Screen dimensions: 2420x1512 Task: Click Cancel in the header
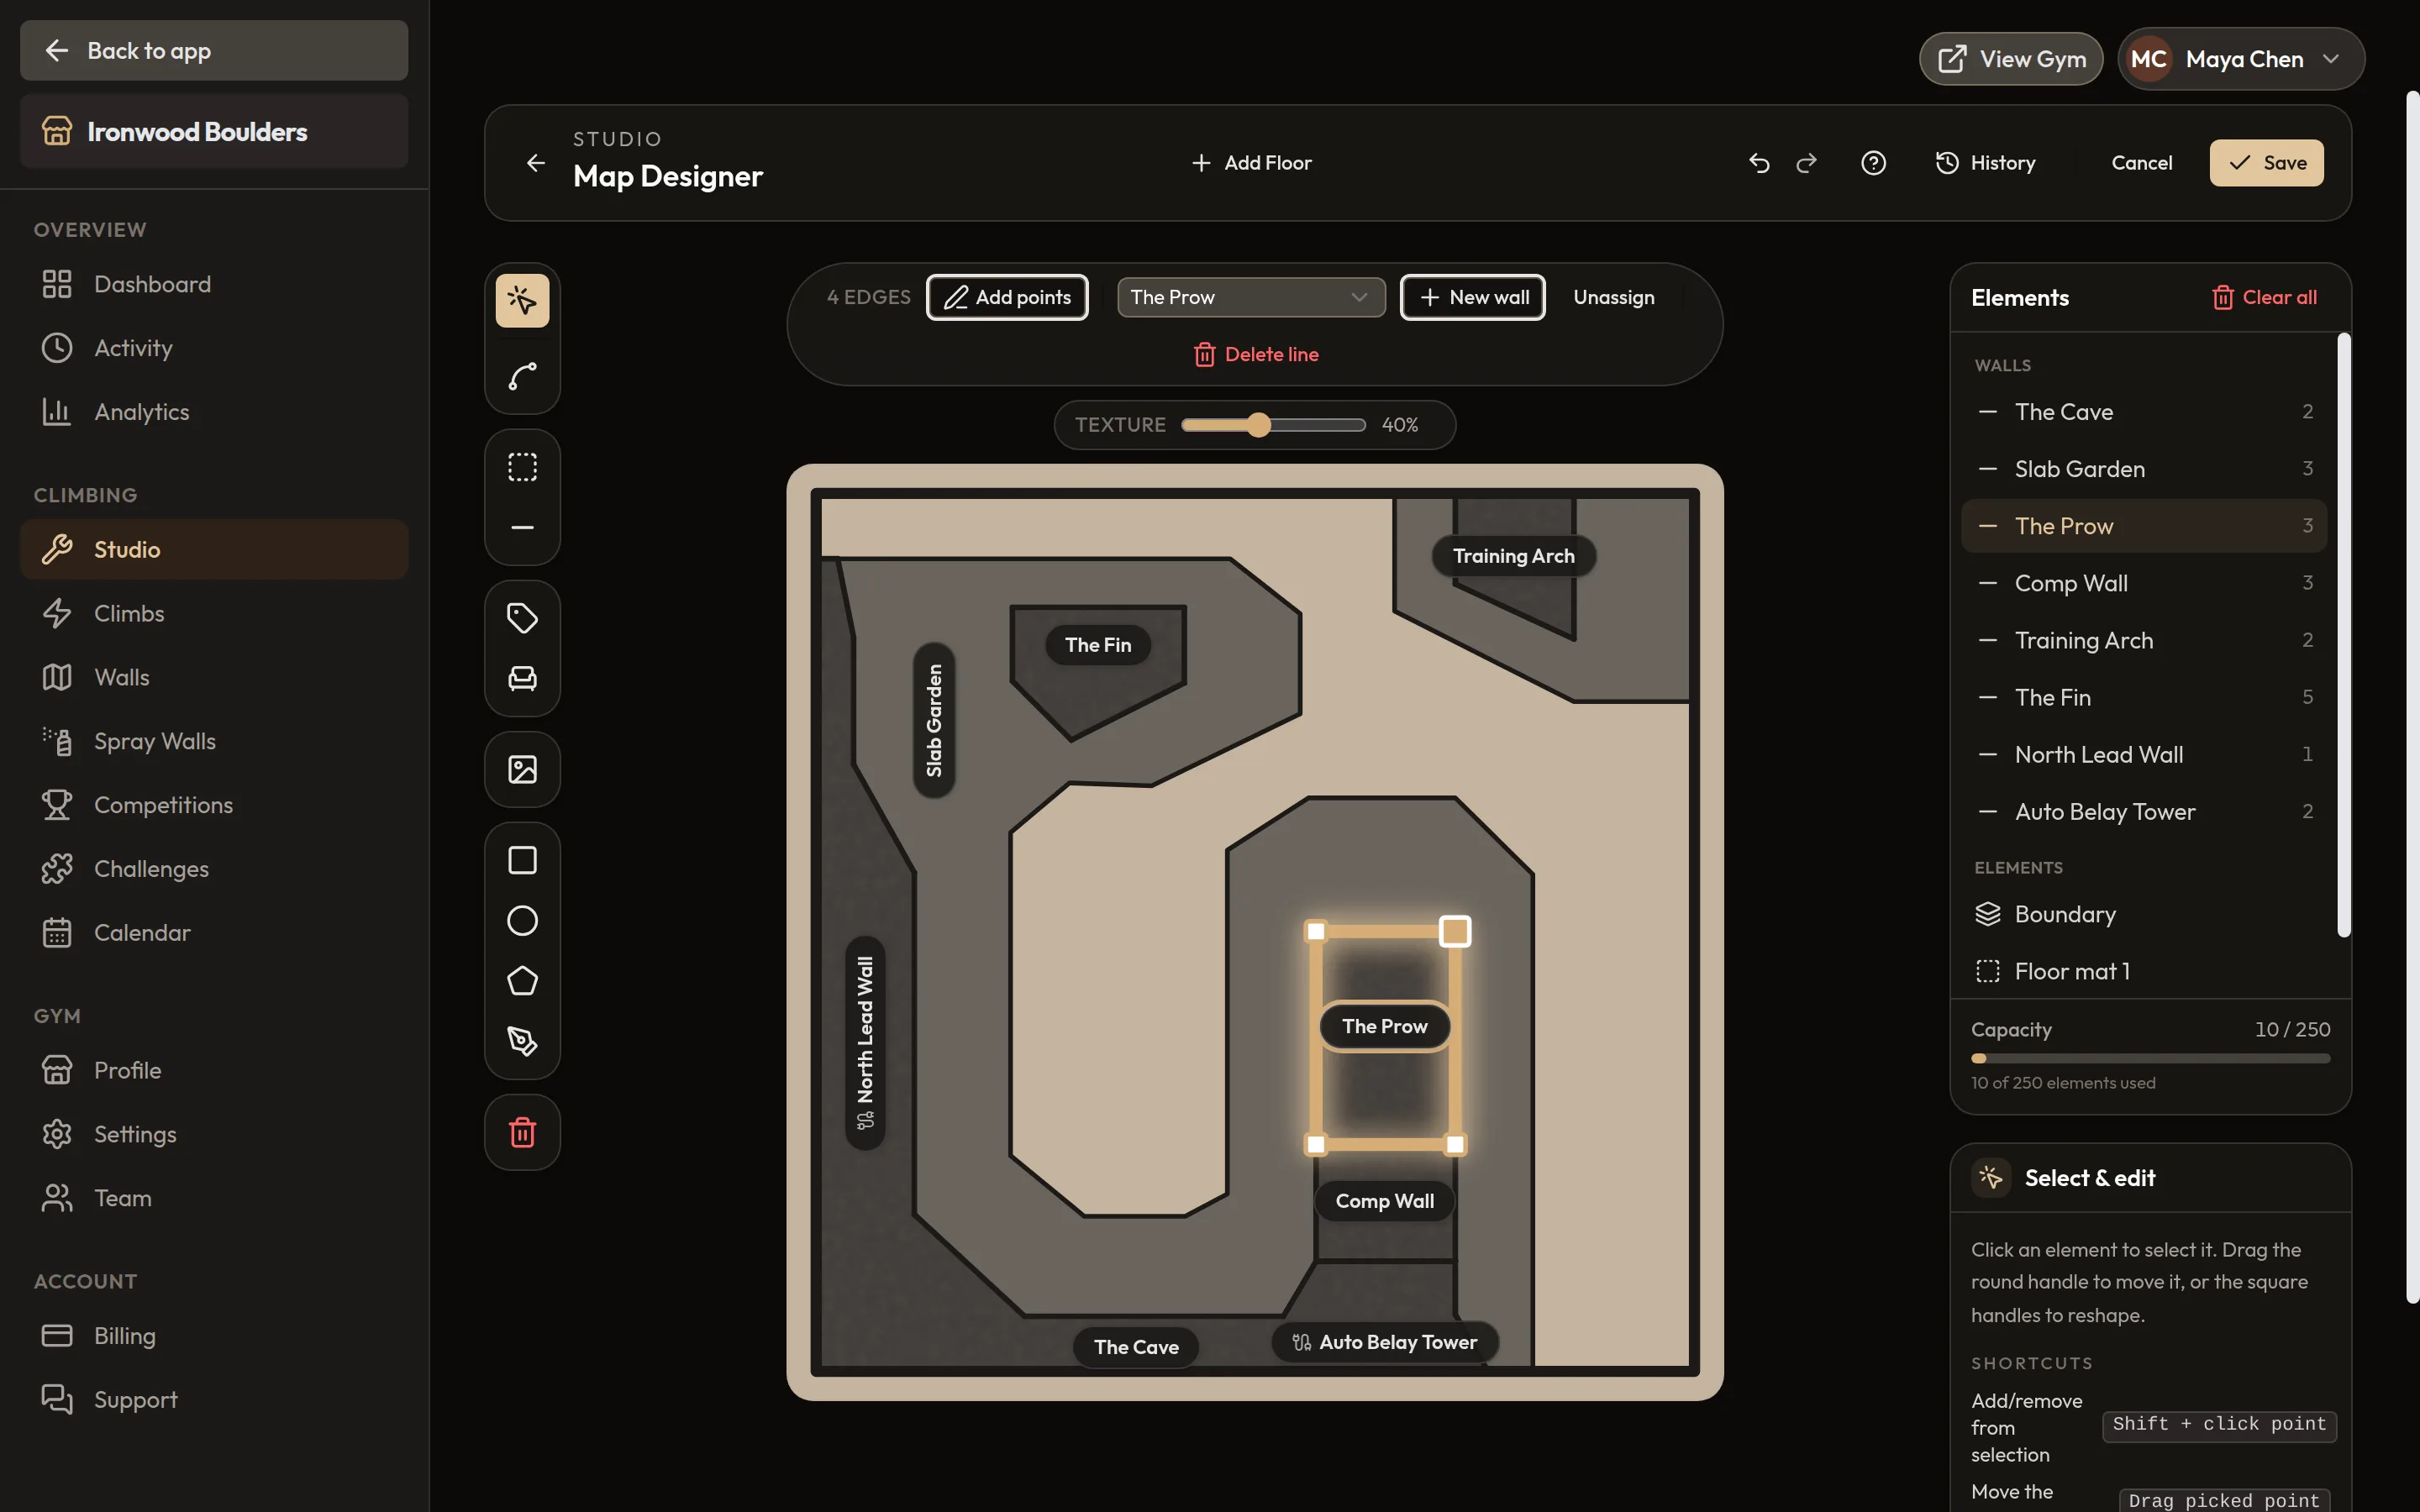2141,163
